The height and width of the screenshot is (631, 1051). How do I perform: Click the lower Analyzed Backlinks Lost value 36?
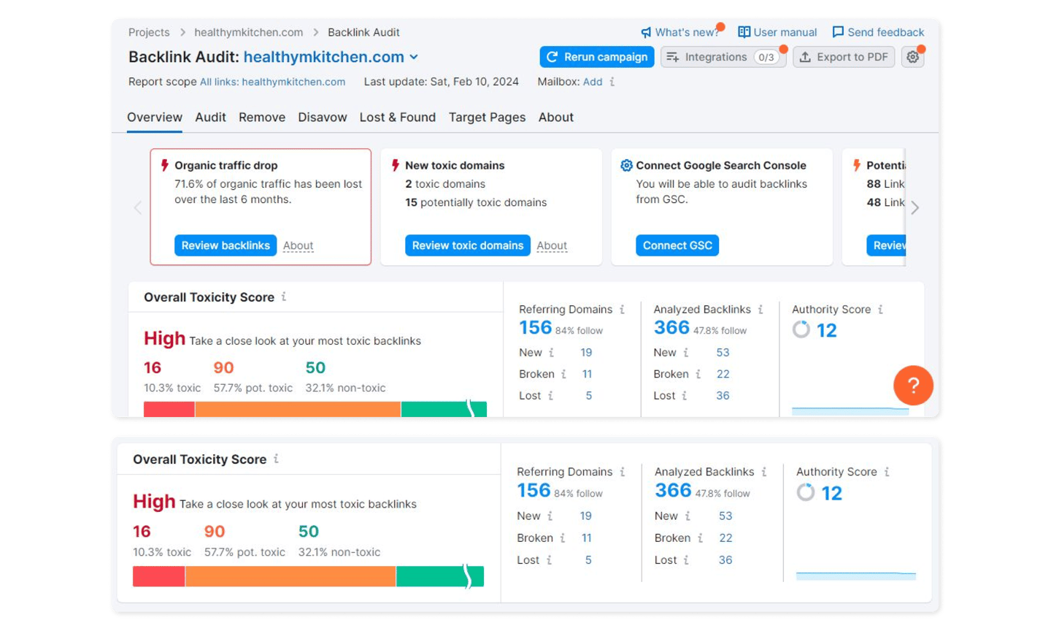(725, 560)
